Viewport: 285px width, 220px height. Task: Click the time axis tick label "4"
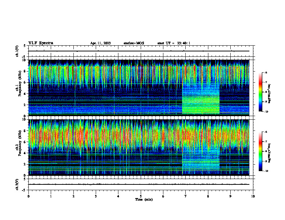click(118, 196)
